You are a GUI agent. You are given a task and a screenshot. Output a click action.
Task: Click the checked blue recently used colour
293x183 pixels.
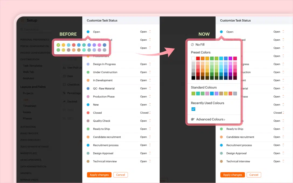[193, 109]
